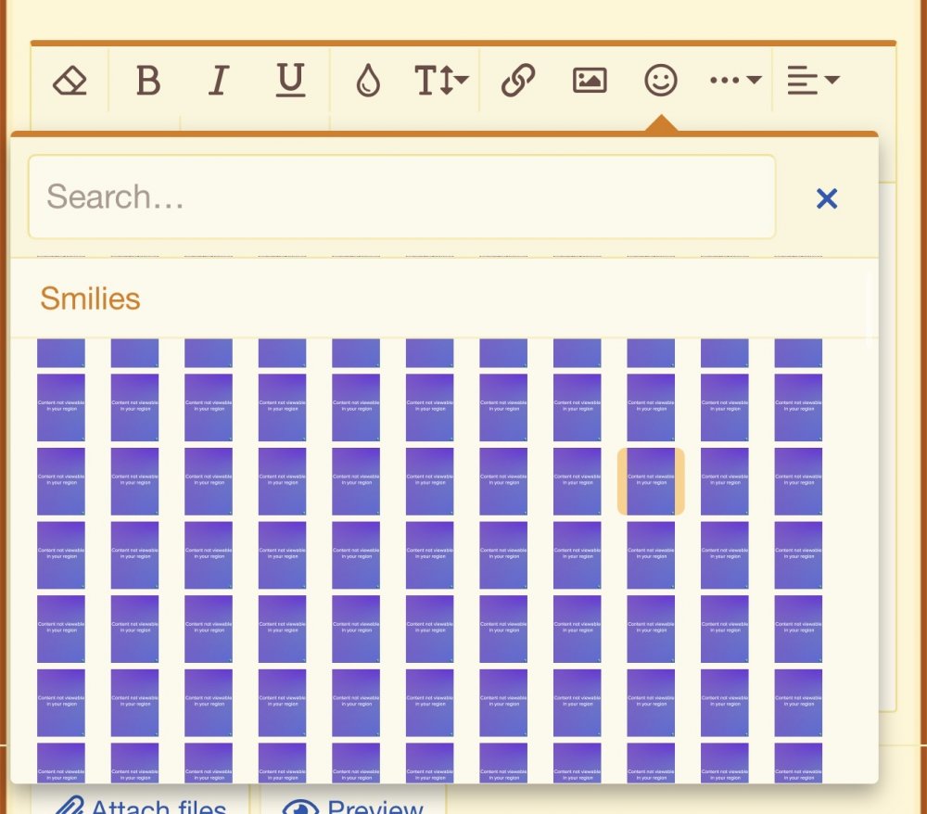Insert a link with chain icon
This screenshot has height=814, width=927.
(518, 80)
